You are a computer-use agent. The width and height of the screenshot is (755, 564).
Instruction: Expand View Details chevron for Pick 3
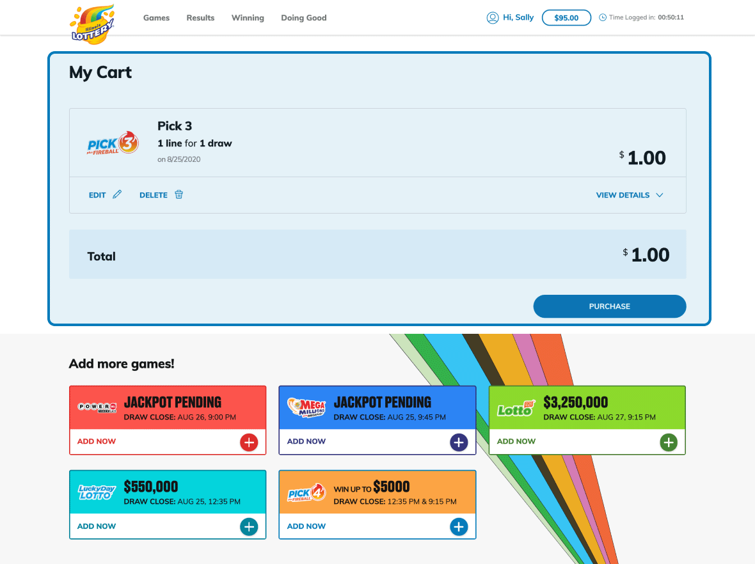pyautogui.click(x=660, y=195)
